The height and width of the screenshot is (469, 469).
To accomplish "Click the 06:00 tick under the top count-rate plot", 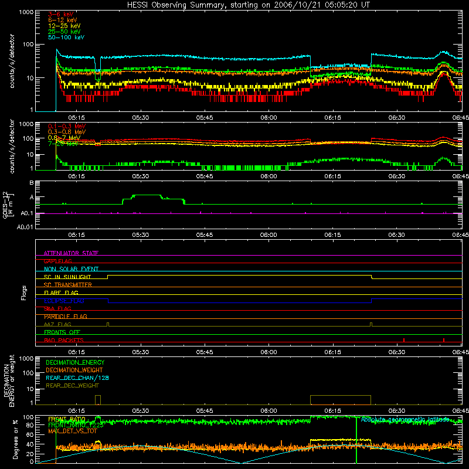I will (269, 118).
